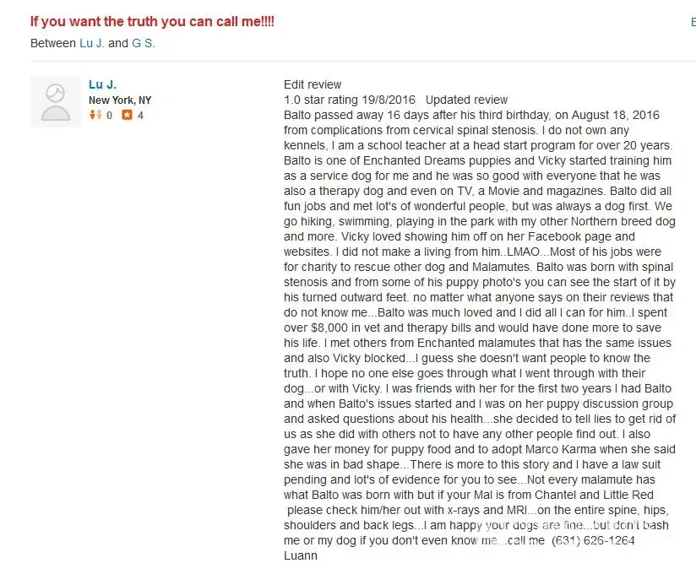Open Lu J.'s default avatar picture
This screenshot has height=574, width=696.
pos(56,101)
